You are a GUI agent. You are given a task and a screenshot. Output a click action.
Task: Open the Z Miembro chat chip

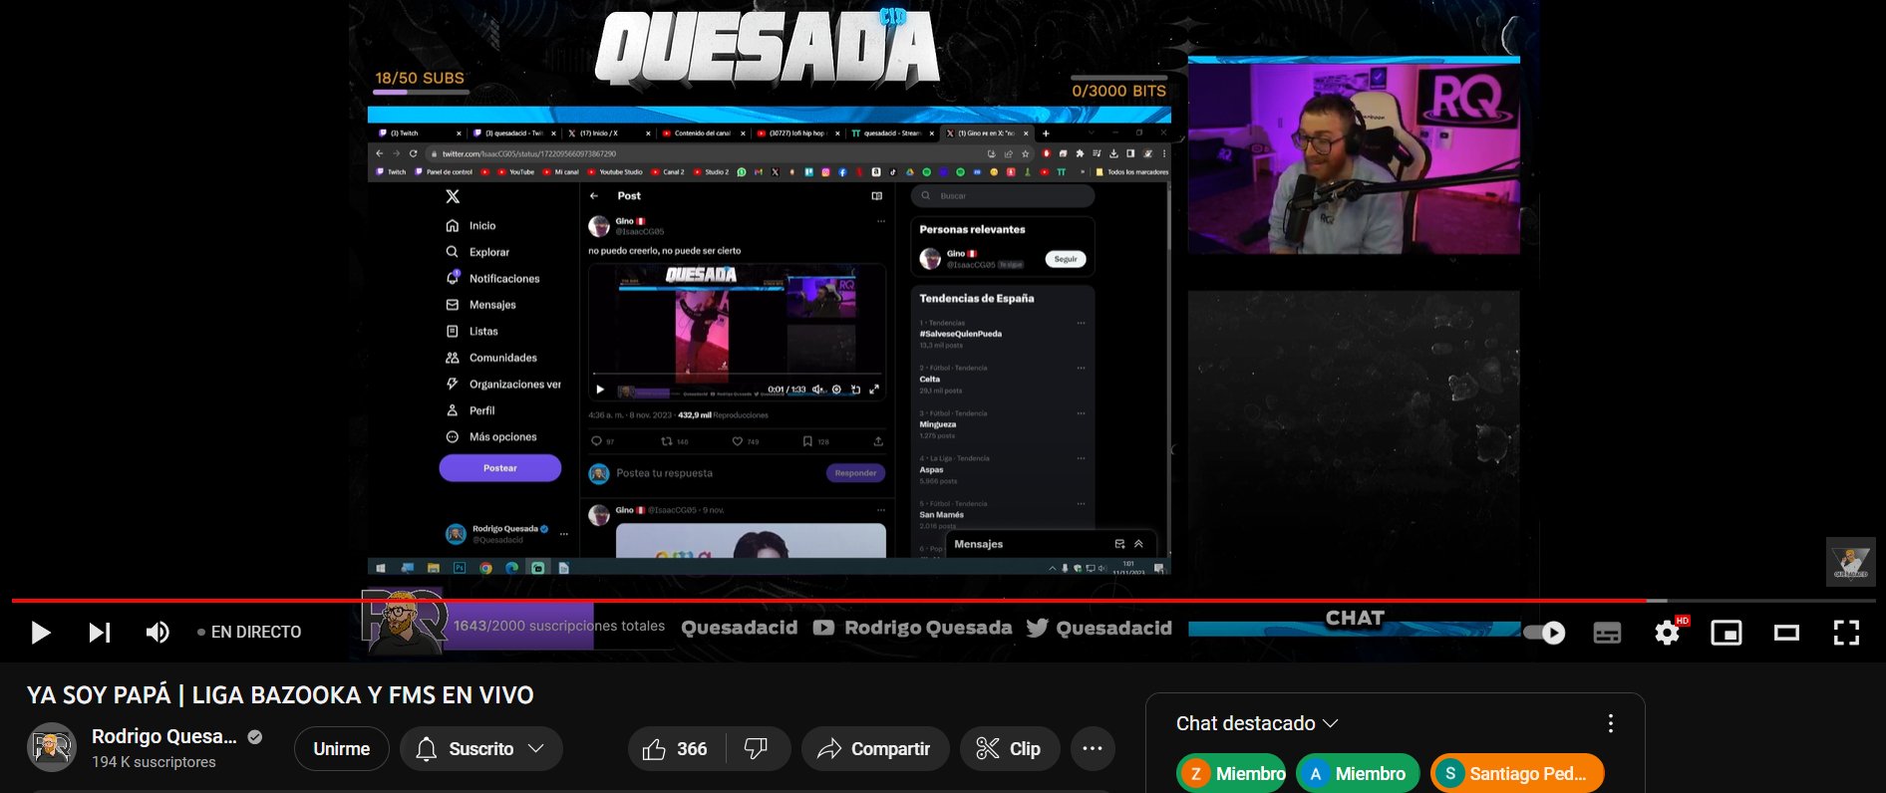click(x=1232, y=774)
